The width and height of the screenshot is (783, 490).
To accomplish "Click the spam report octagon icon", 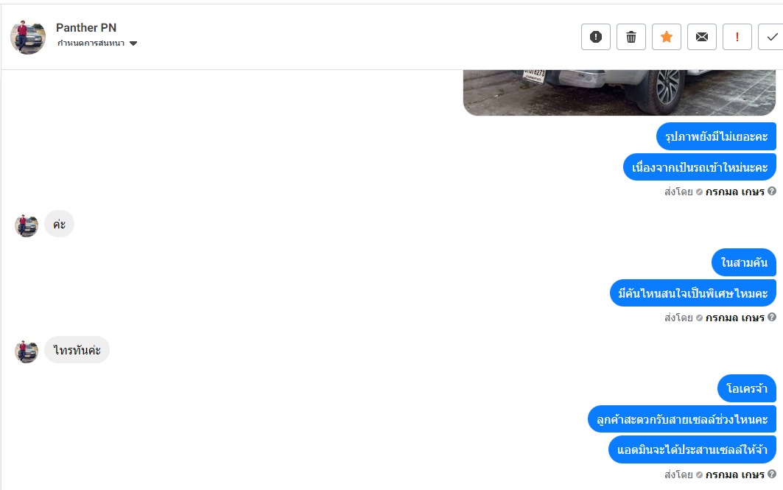I will (596, 37).
